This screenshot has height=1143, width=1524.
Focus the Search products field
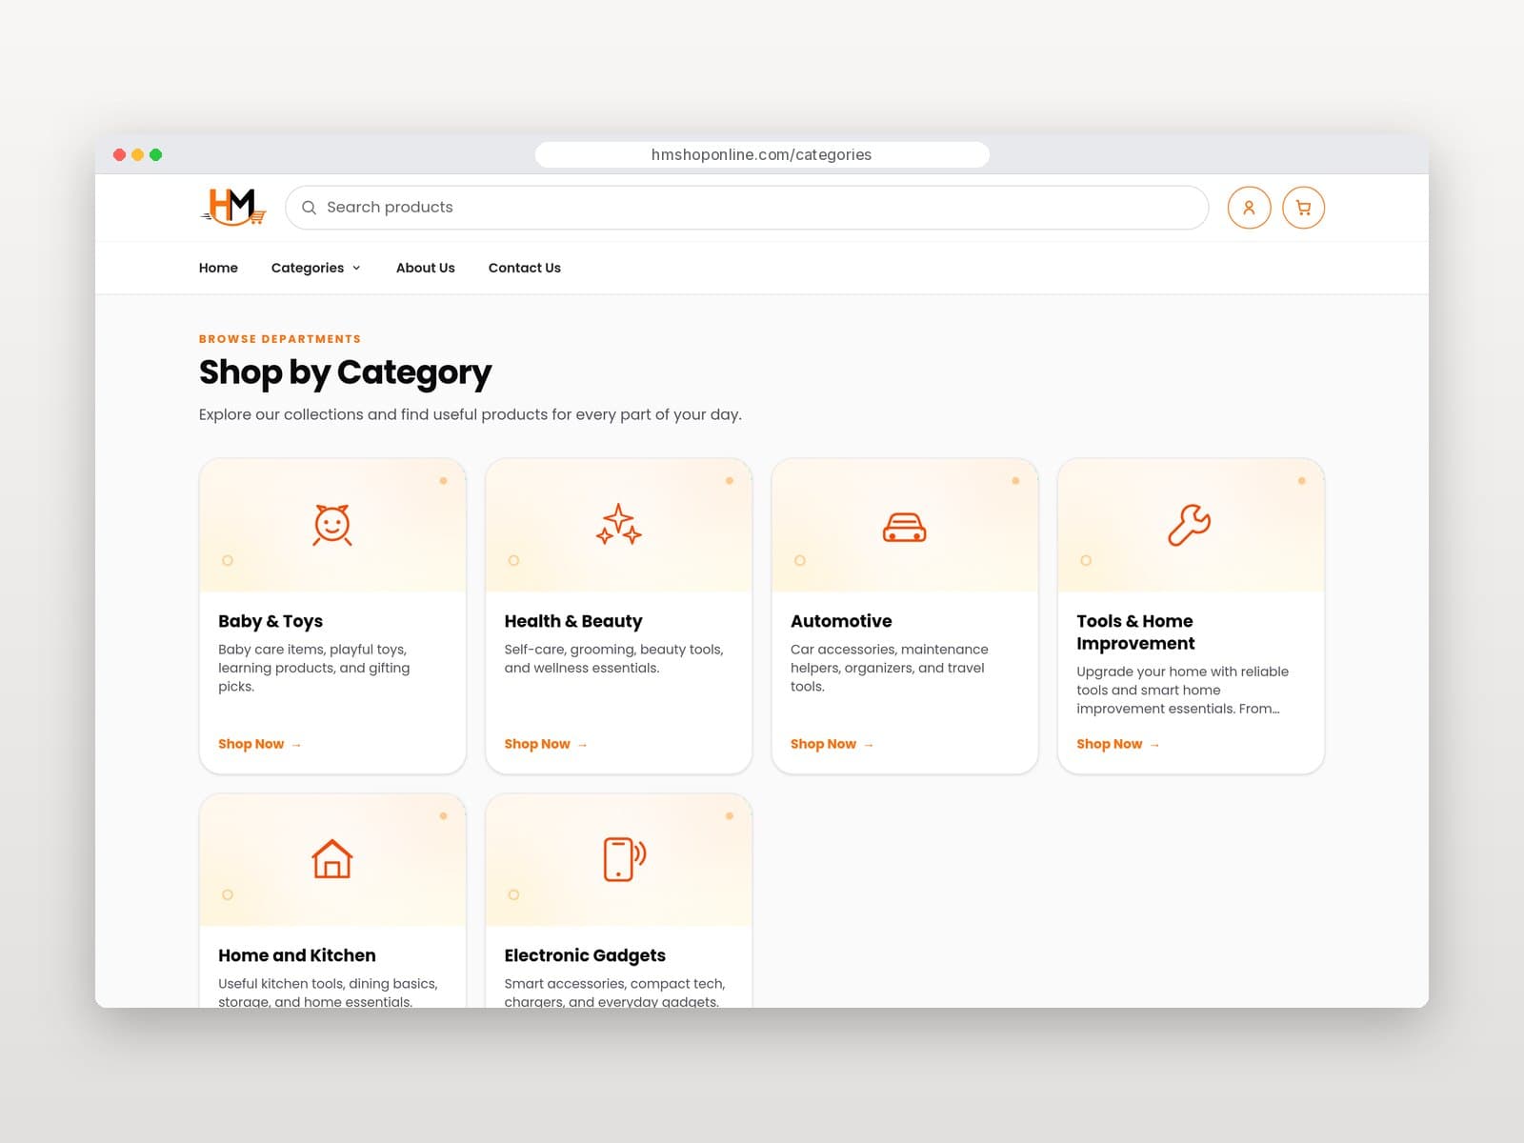747,208
